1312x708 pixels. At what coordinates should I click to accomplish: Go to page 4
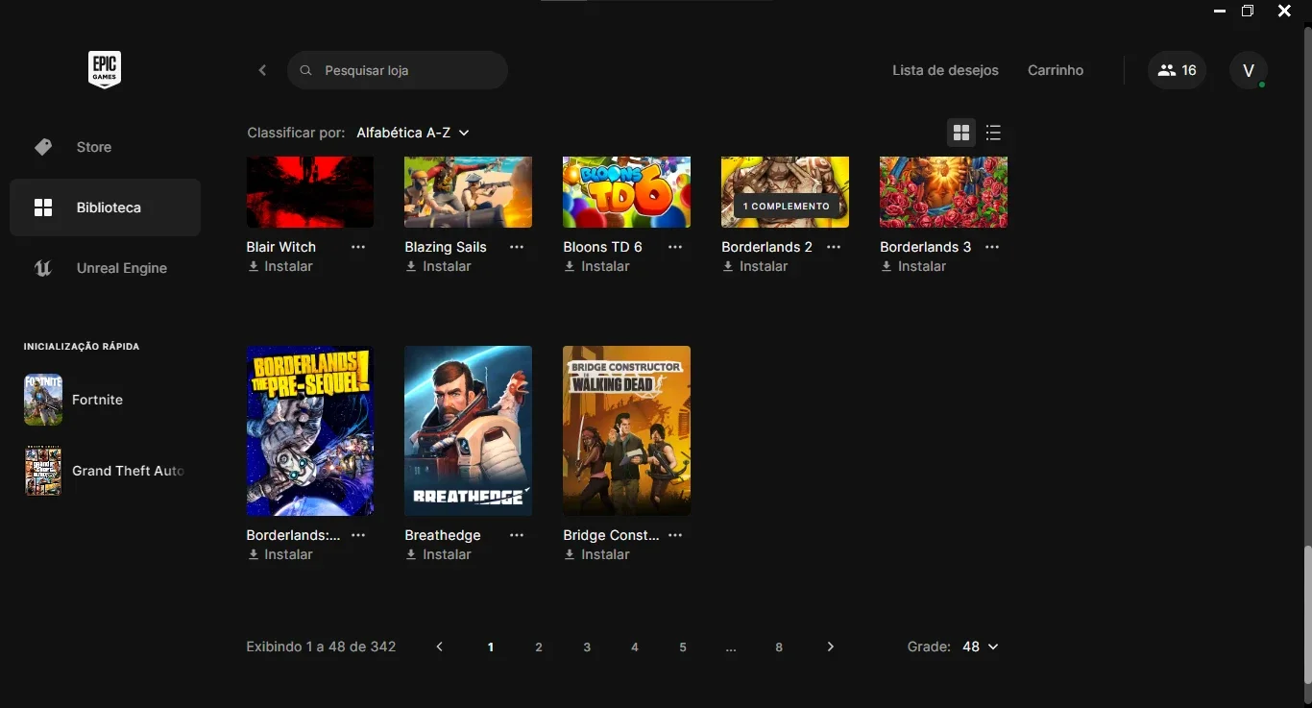pos(635,647)
